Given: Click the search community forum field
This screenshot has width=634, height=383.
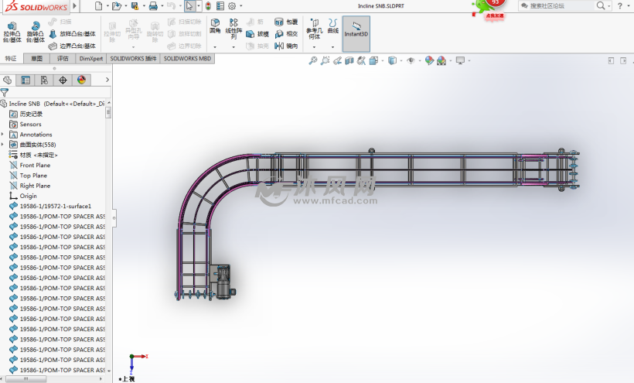Looking at the screenshot, I should coord(561,5).
